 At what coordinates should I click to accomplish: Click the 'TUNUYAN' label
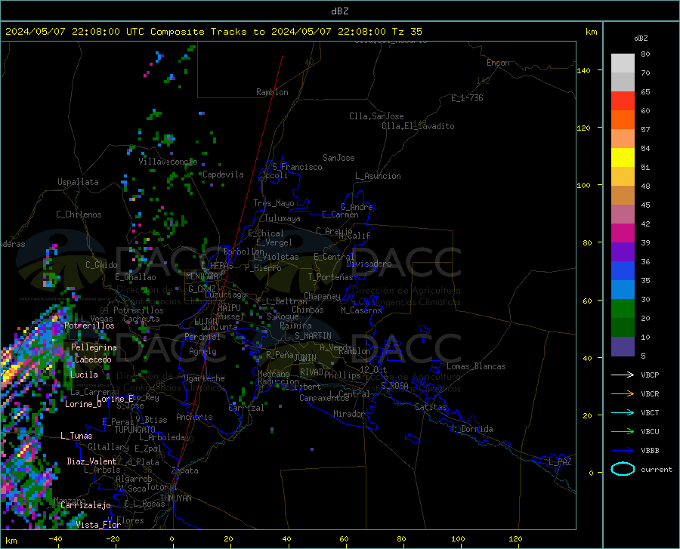tap(175, 498)
